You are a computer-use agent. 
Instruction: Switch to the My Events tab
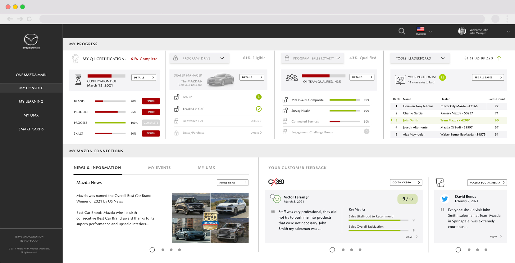[159, 168]
